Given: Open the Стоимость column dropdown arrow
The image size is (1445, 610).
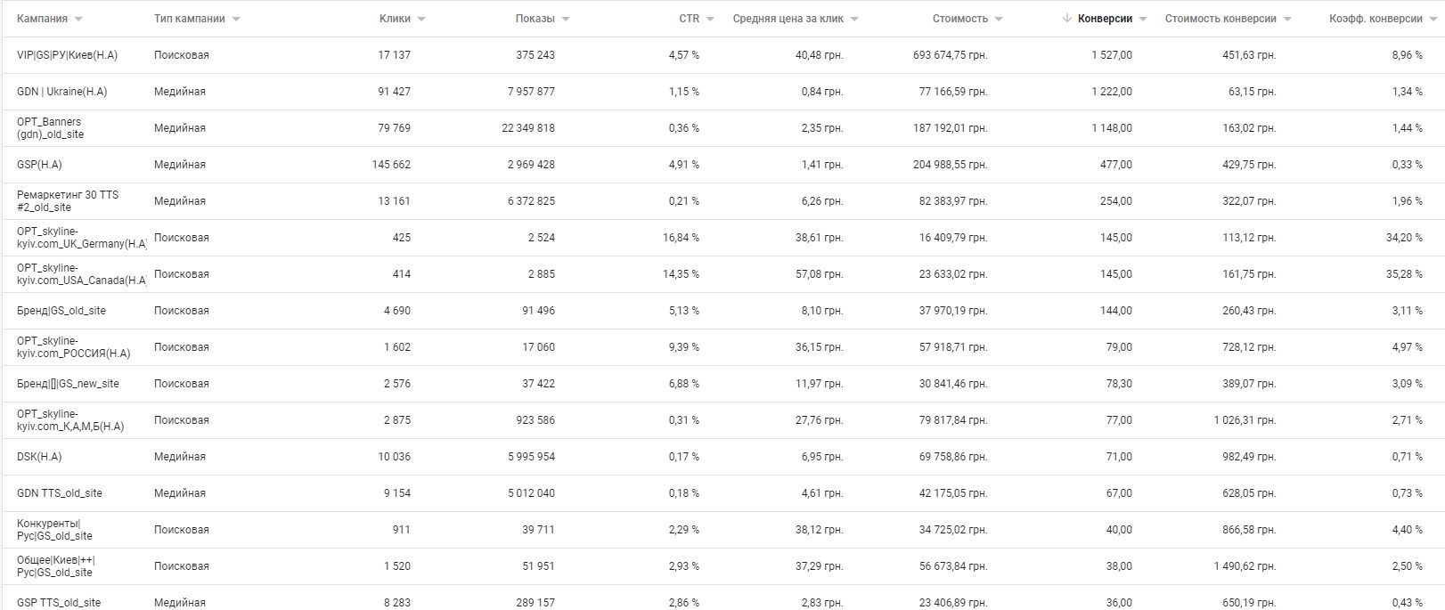Looking at the screenshot, I should pyautogui.click(x=999, y=20).
